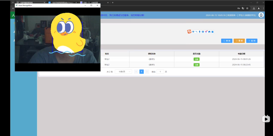Click the translate page icon

point(243,8)
